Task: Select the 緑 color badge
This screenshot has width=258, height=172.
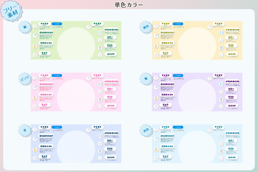Action: point(25,26)
